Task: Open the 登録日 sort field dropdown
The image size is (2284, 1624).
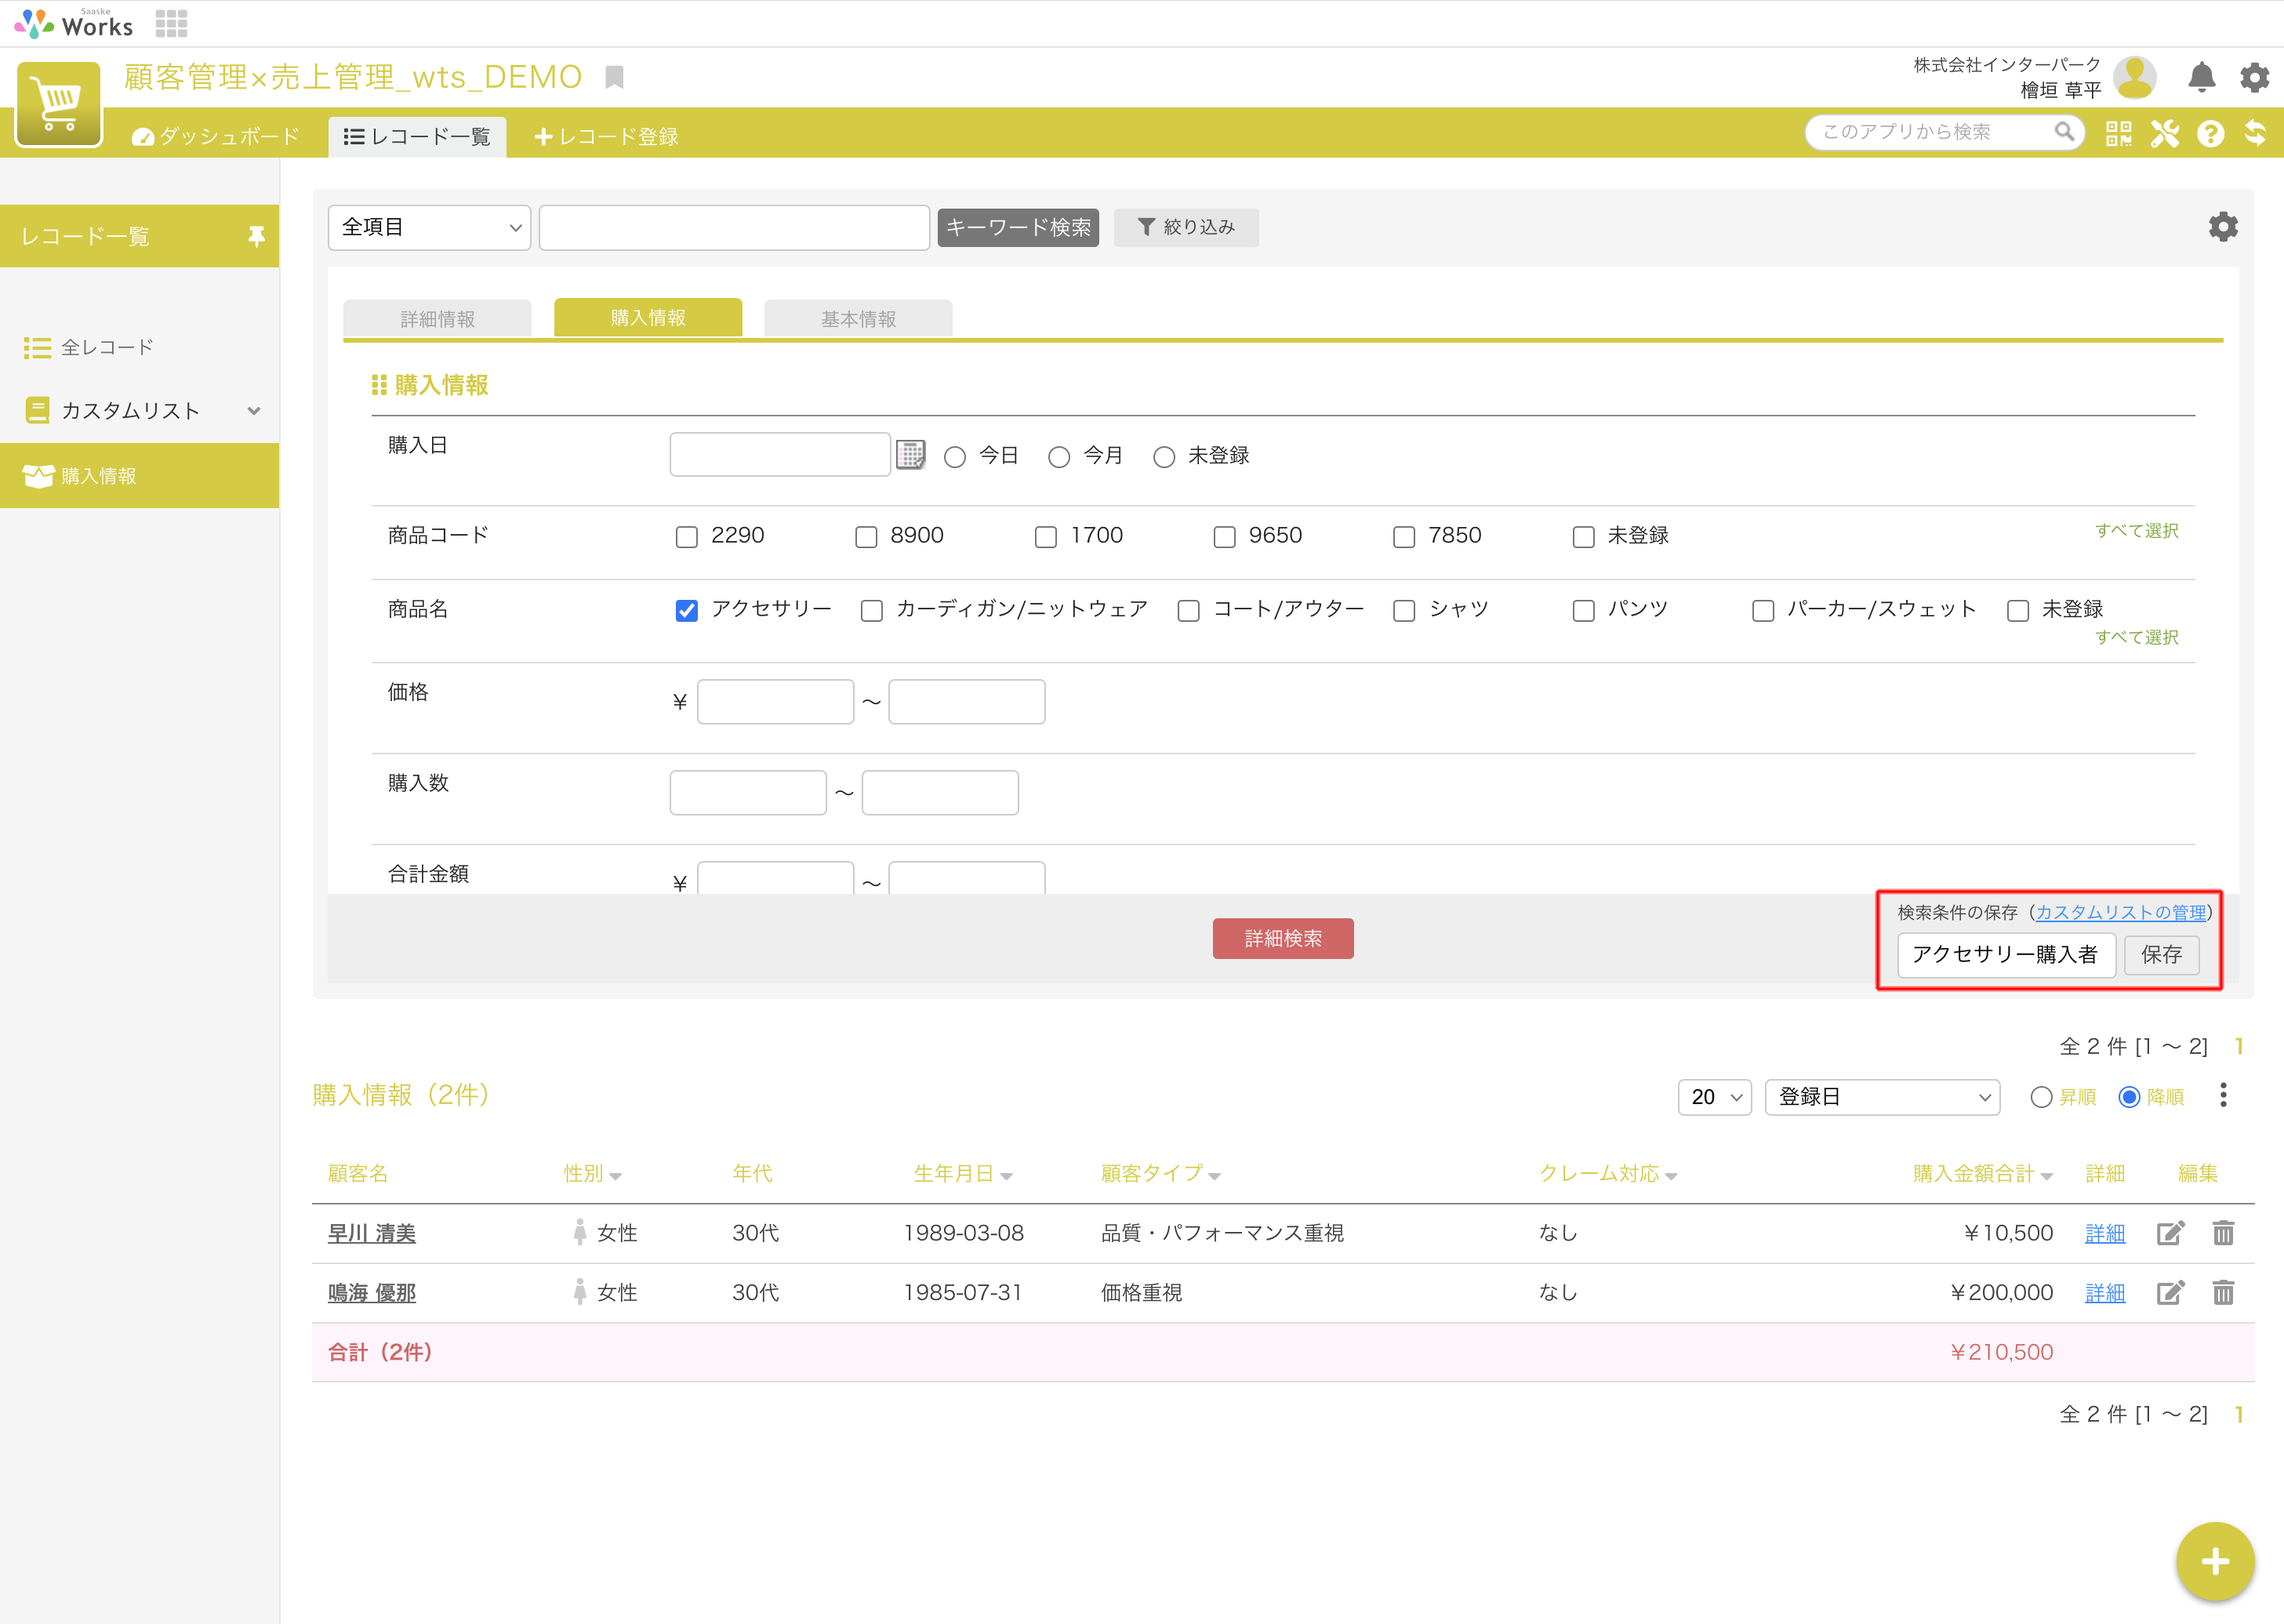Action: 1882,1097
